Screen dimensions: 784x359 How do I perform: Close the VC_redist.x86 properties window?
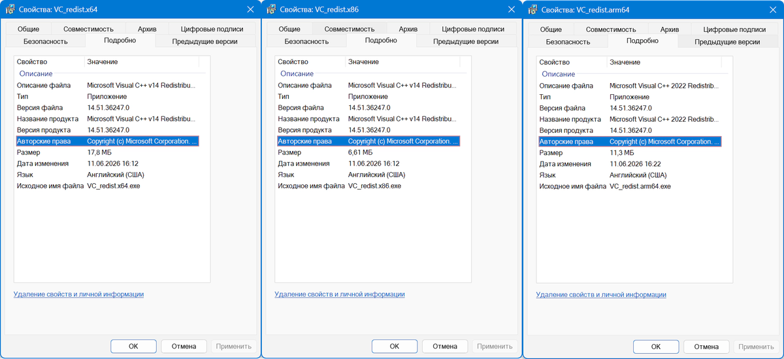click(x=512, y=9)
